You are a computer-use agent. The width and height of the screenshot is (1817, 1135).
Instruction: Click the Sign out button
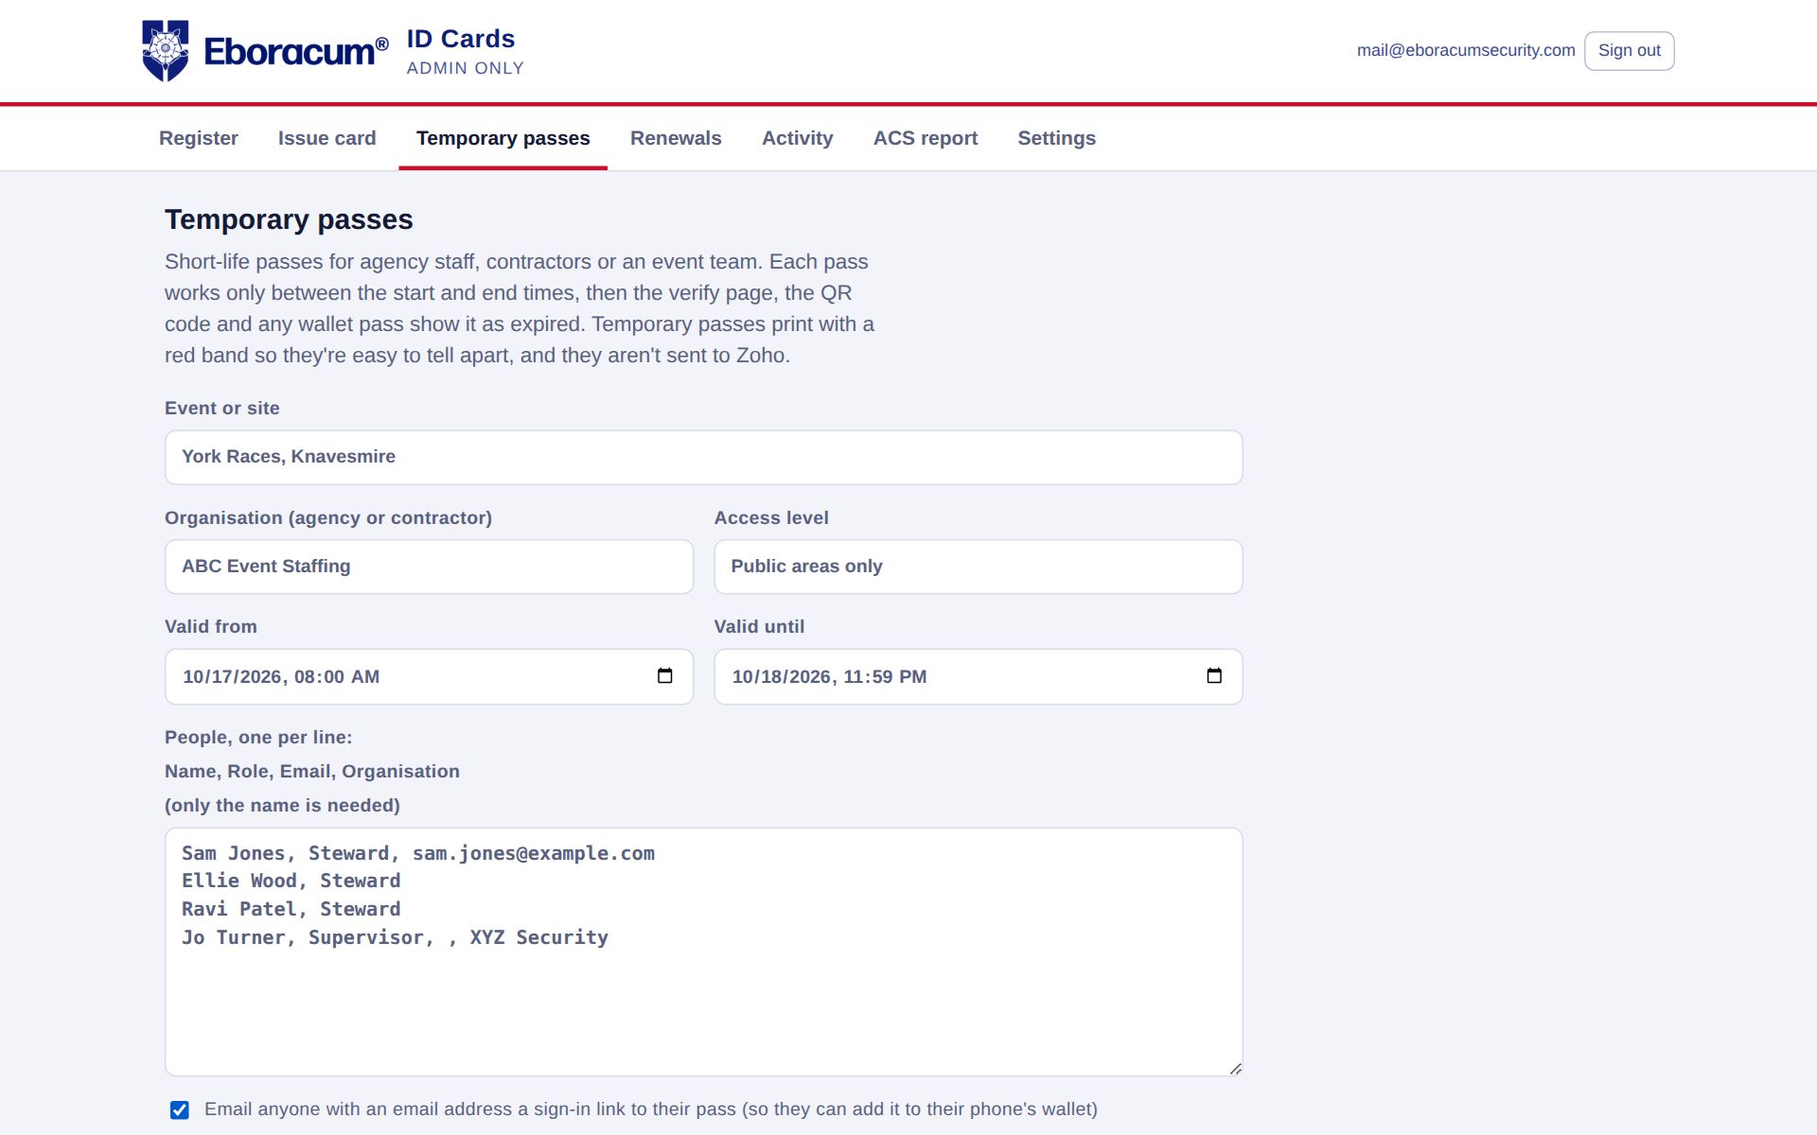[x=1630, y=51]
